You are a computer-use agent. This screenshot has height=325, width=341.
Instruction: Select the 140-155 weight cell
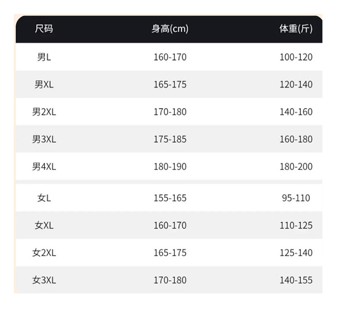coord(296,280)
